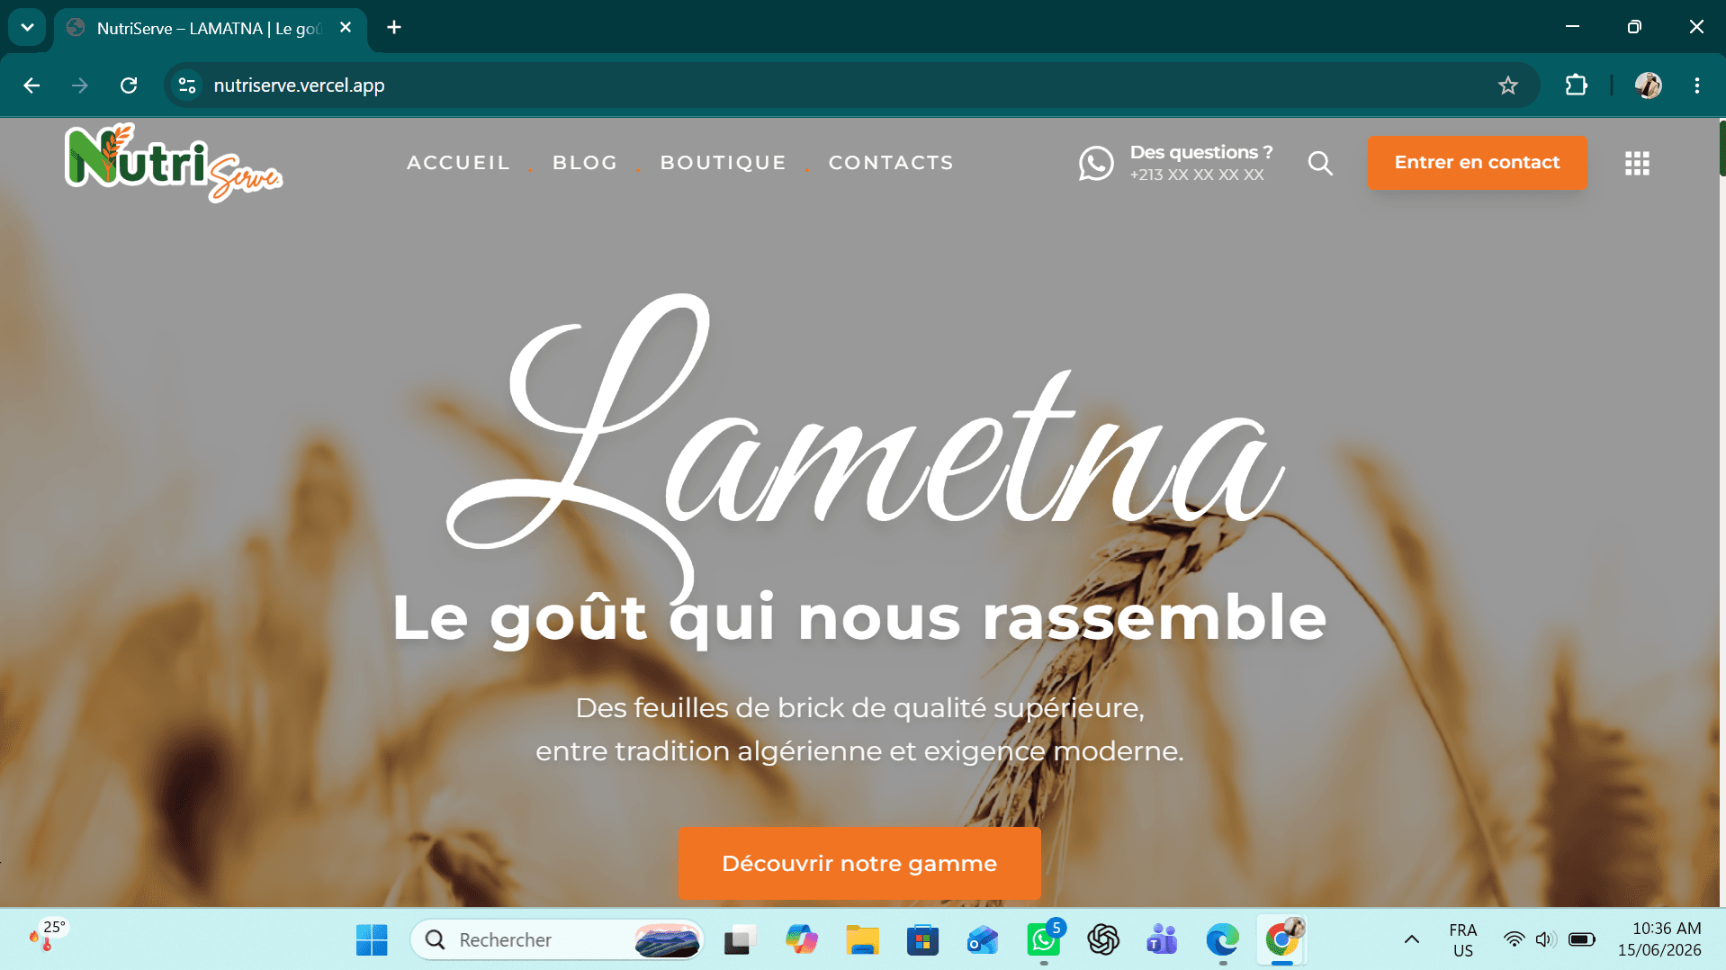Select the NutriServe – LAMATNA browser tab
The height and width of the screenshot is (970, 1726).
tap(210, 28)
